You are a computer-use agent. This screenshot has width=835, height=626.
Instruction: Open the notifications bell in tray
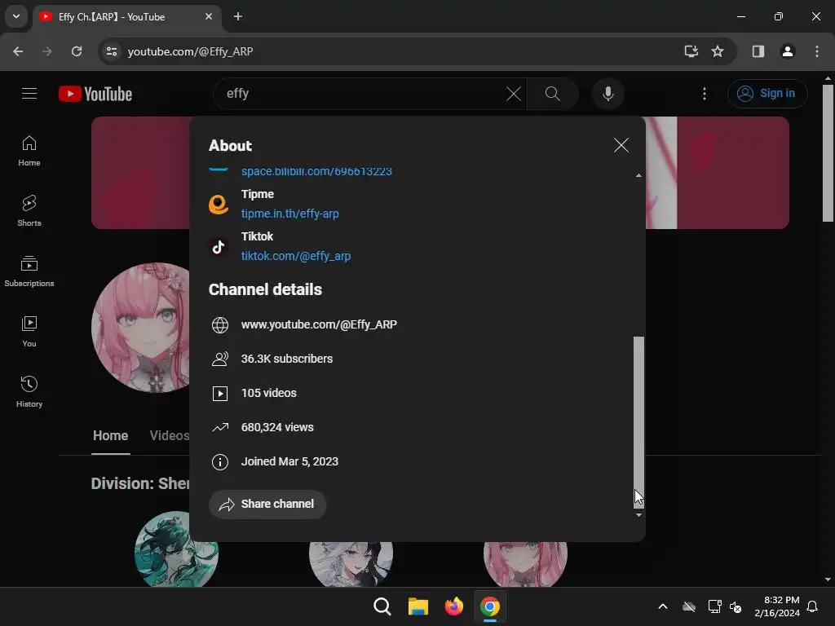click(x=812, y=606)
